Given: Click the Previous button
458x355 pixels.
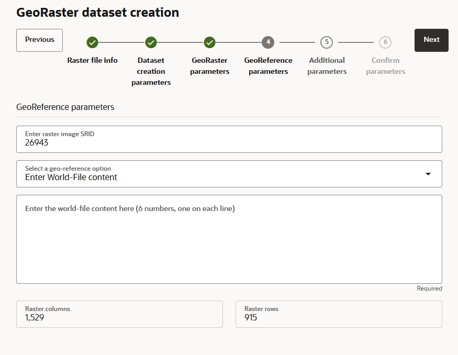Looking at the screenshot, I should tap(39, 40).
